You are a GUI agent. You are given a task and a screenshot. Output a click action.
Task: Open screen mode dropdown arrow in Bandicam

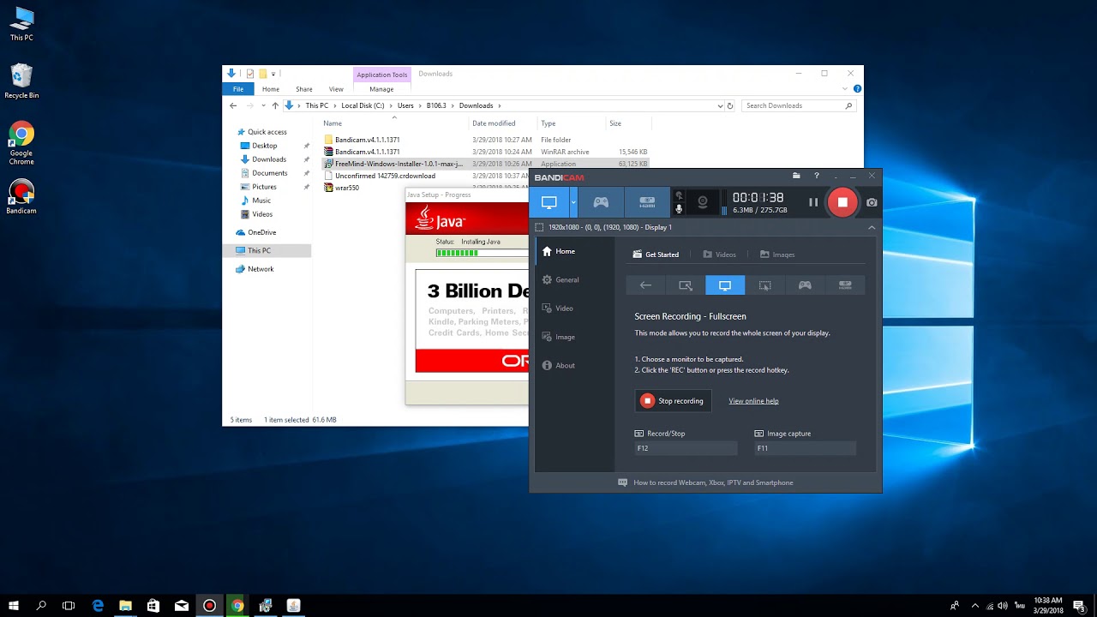coord(573,202)
